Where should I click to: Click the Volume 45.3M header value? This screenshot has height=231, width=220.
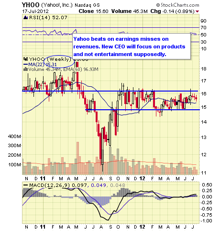pyautogui.click(x=129, y=11)
